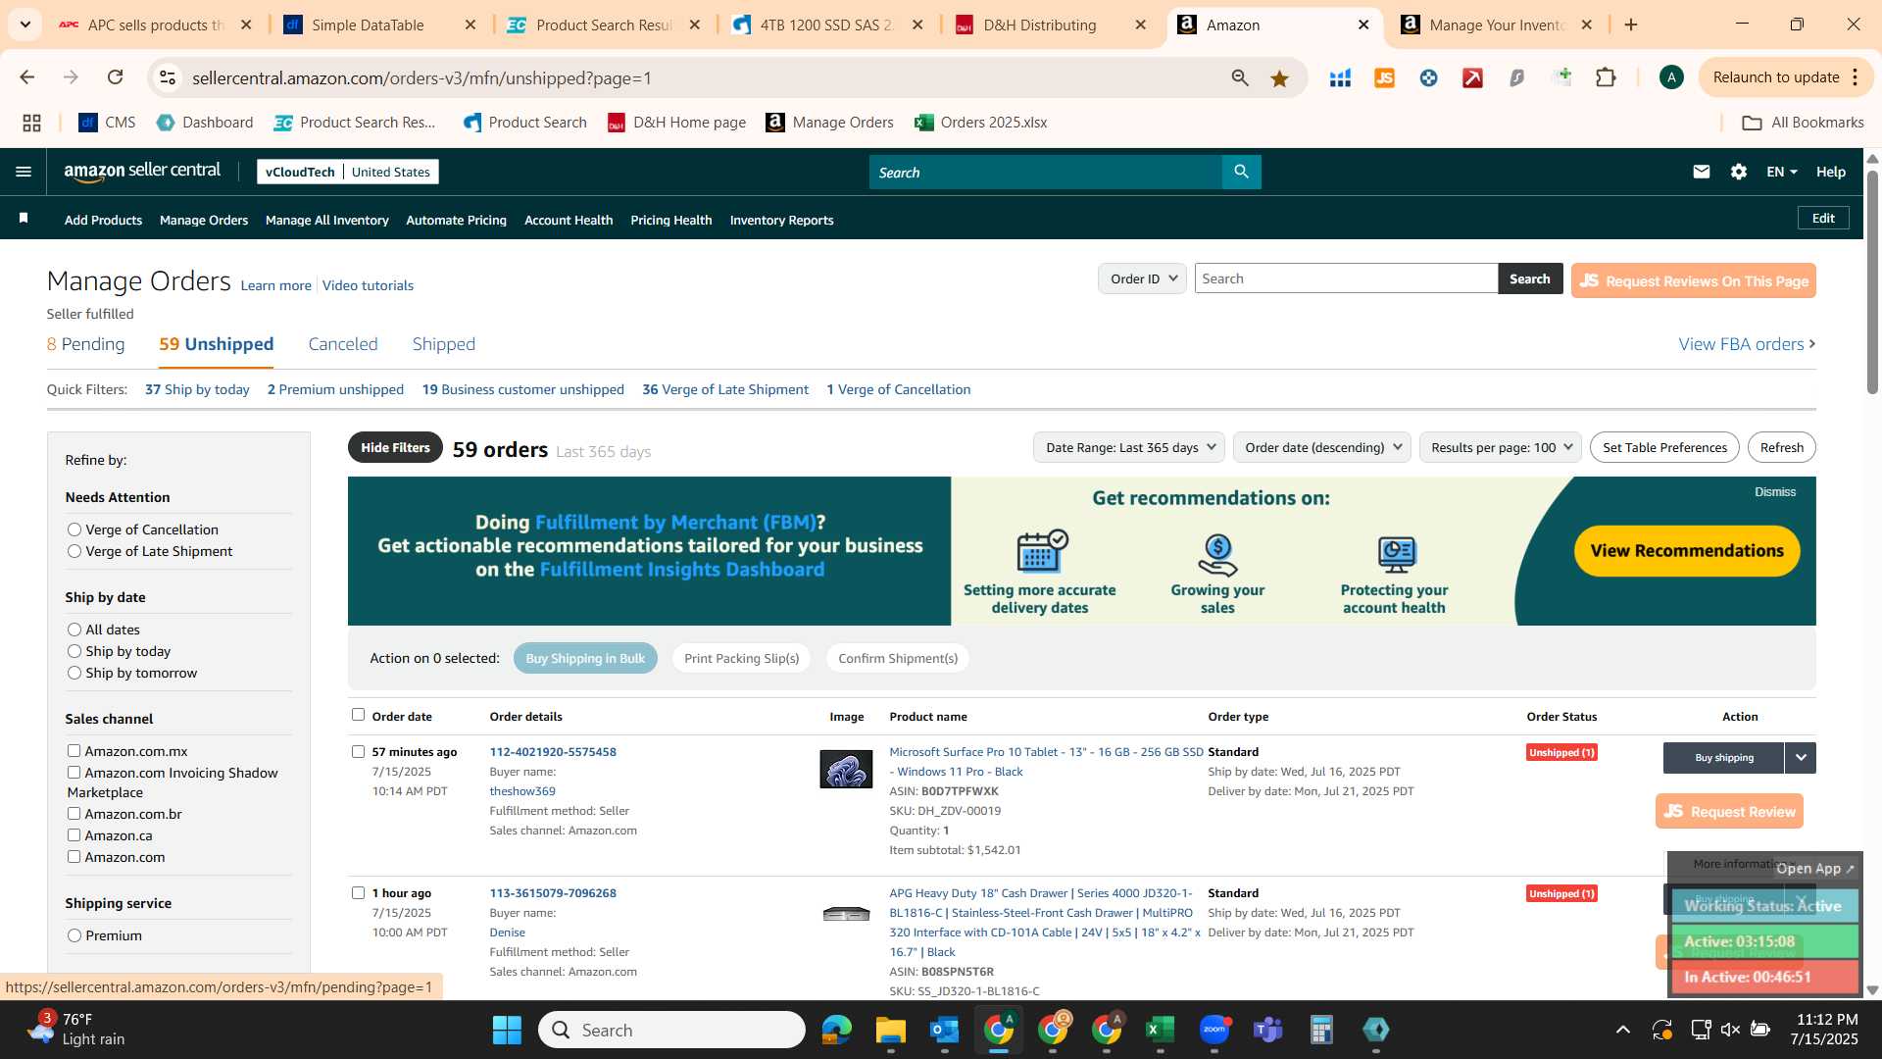Click the mail messages icon
1882x1059 pixels.
click(1702, 172)
